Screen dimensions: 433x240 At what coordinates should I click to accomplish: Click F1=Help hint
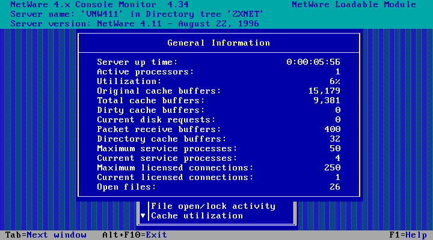(x=408, y=235)
